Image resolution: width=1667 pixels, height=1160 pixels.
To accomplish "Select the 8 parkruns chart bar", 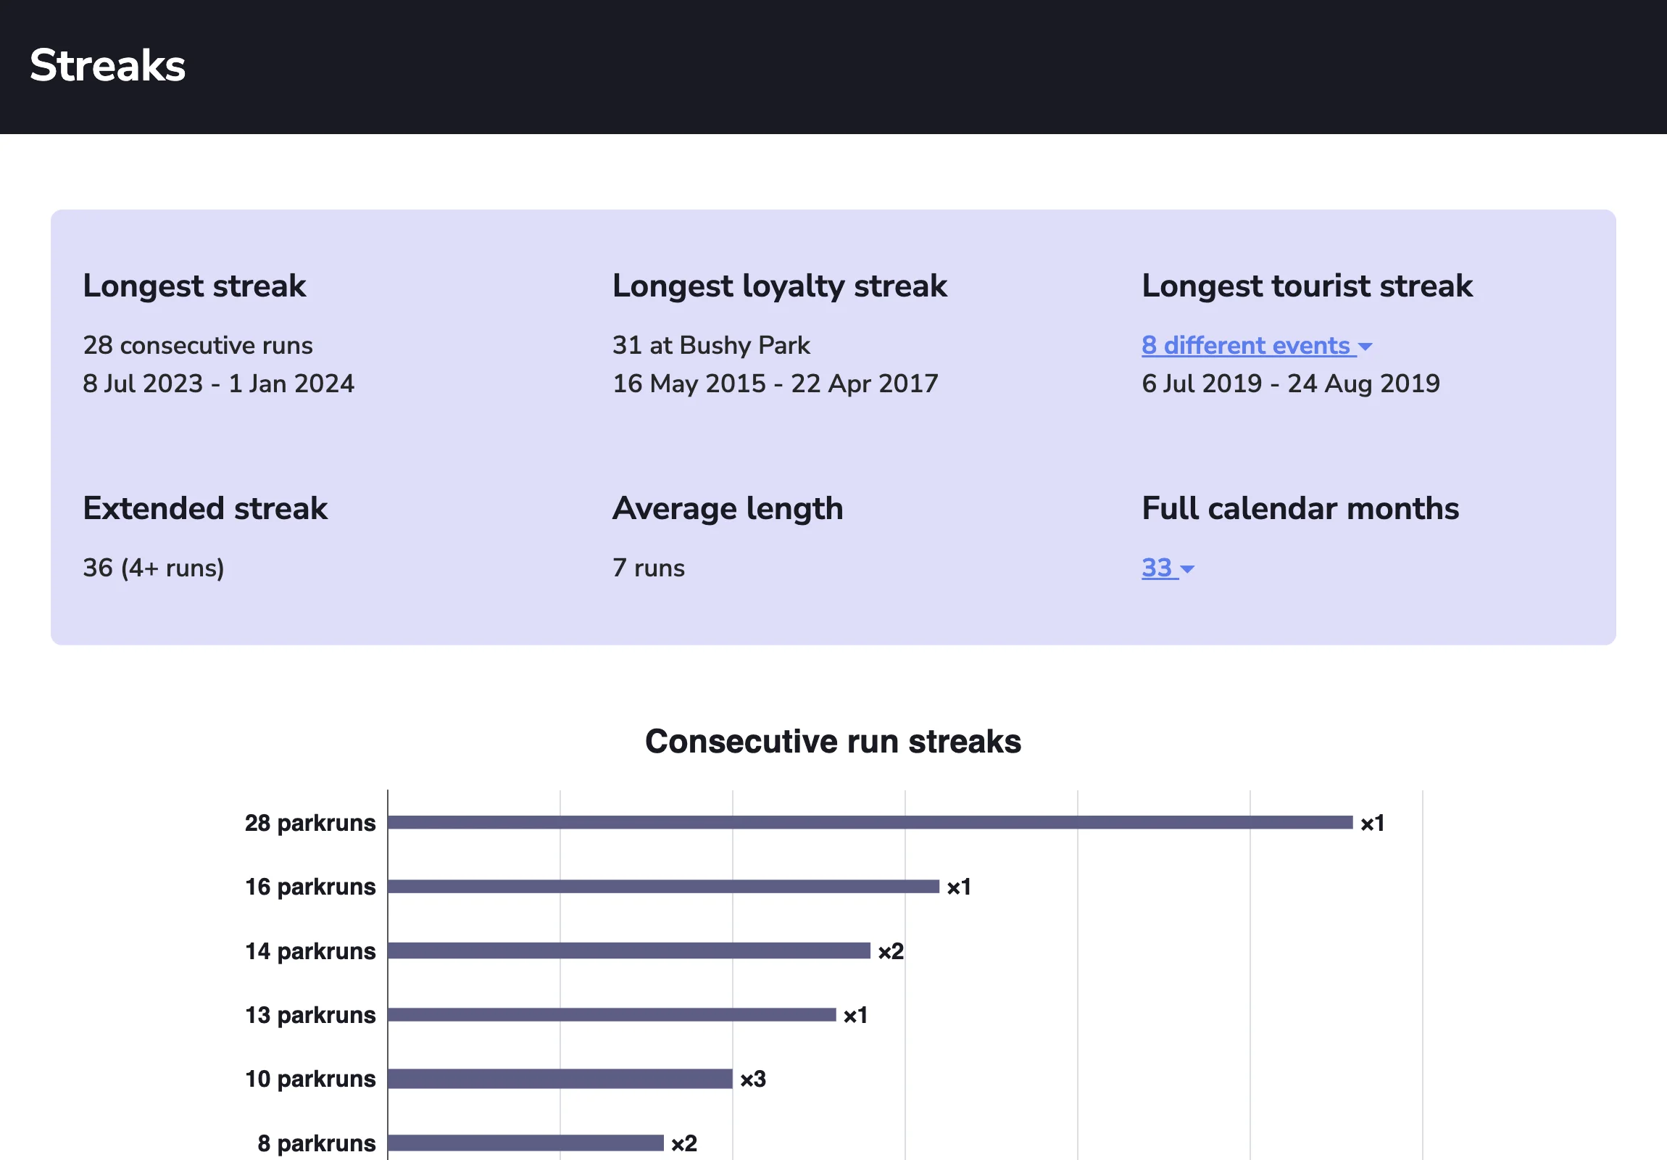I will (x=526, y=1142).
